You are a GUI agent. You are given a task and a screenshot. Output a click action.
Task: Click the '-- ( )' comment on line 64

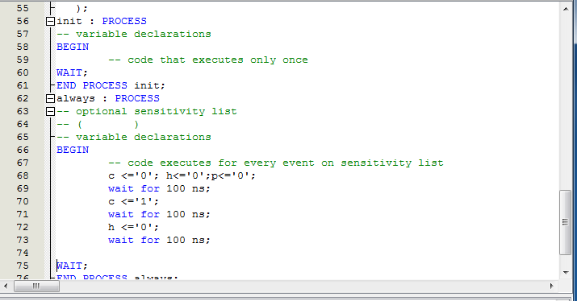pyautogui.click(x=98, y=124)
